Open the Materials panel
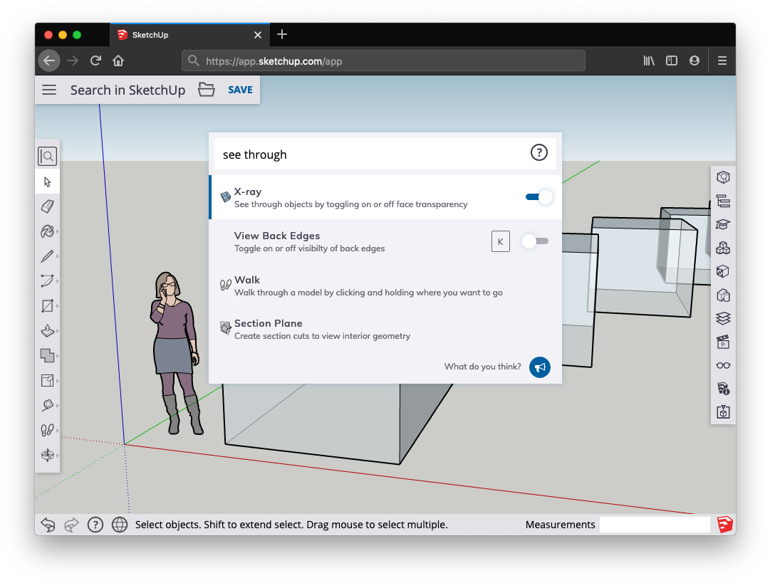770x583 pixels. click(x=723, y=271)
